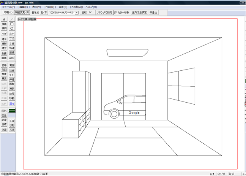Click the 出力方法設定 output method button
The width and height of the screenshot is (246, 176).
[x=139, y=13]
